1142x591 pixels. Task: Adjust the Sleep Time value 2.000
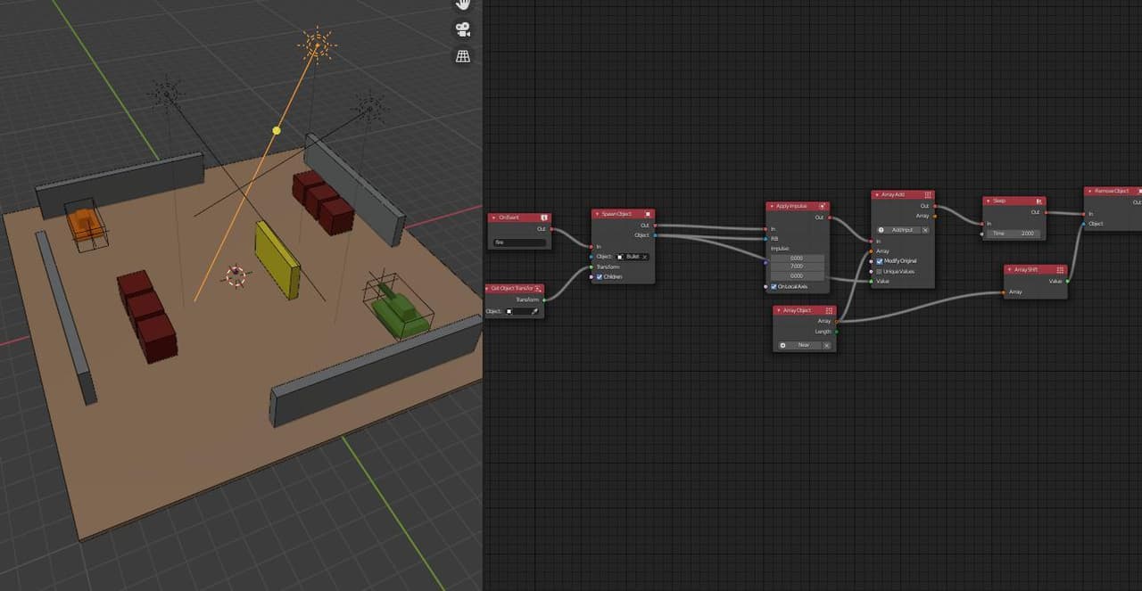pyautogui.click(x=1014, y=234)
